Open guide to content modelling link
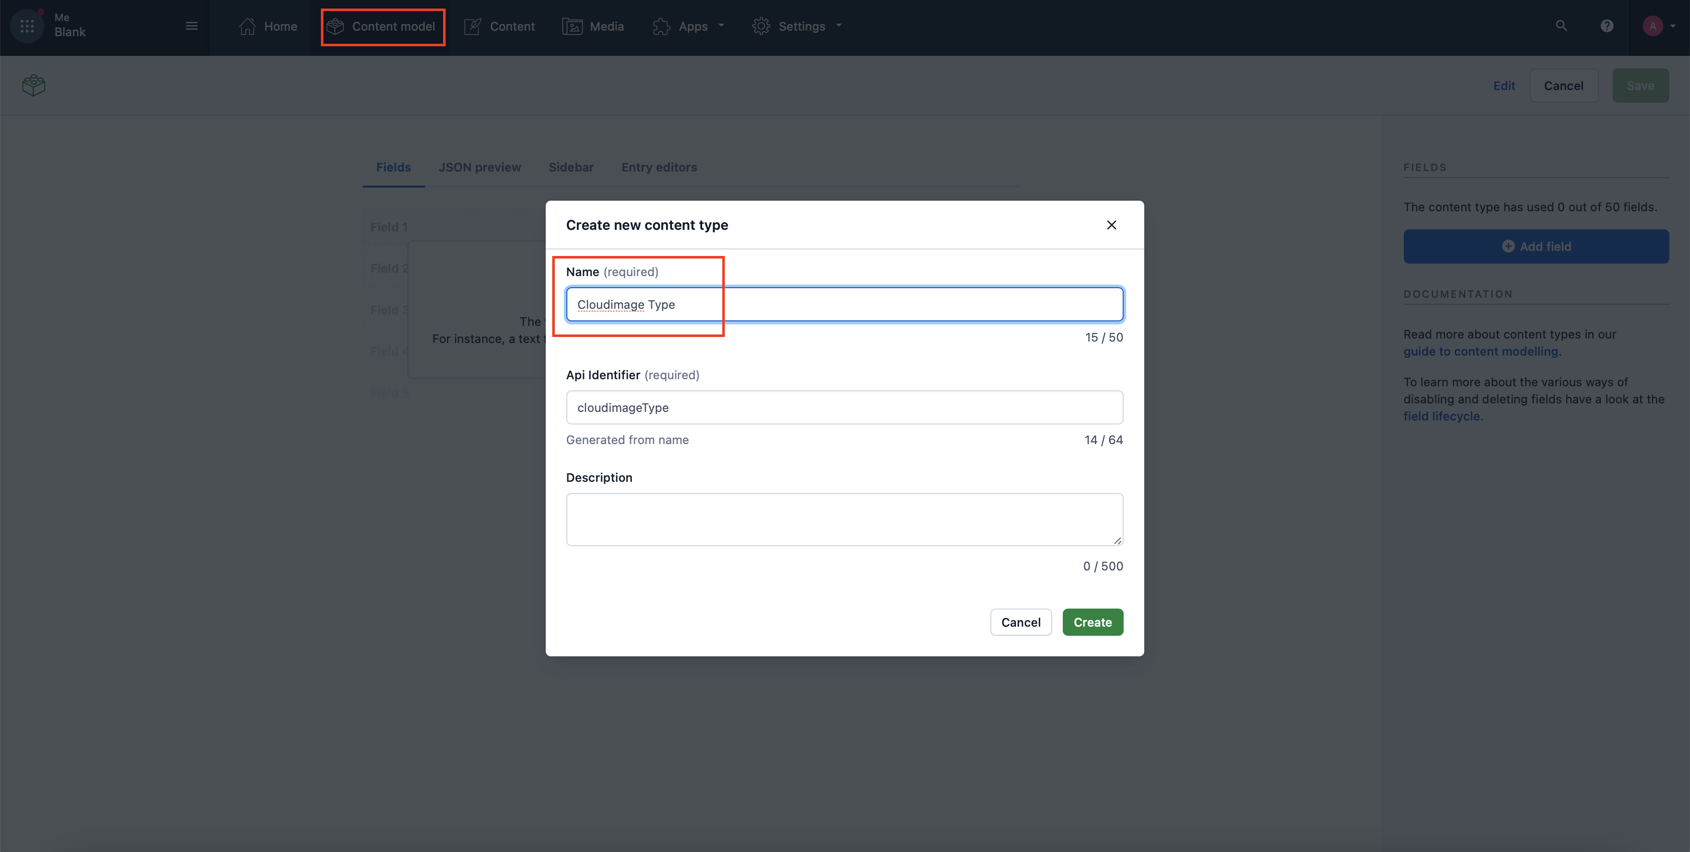Screen dimensions: 1690x852 coord(1480,351)
